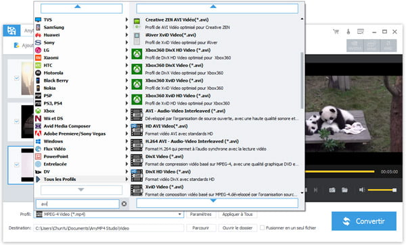The image size is (406, 245).
Task: Click the iRiver XviD Video icon
Action: 137,38
